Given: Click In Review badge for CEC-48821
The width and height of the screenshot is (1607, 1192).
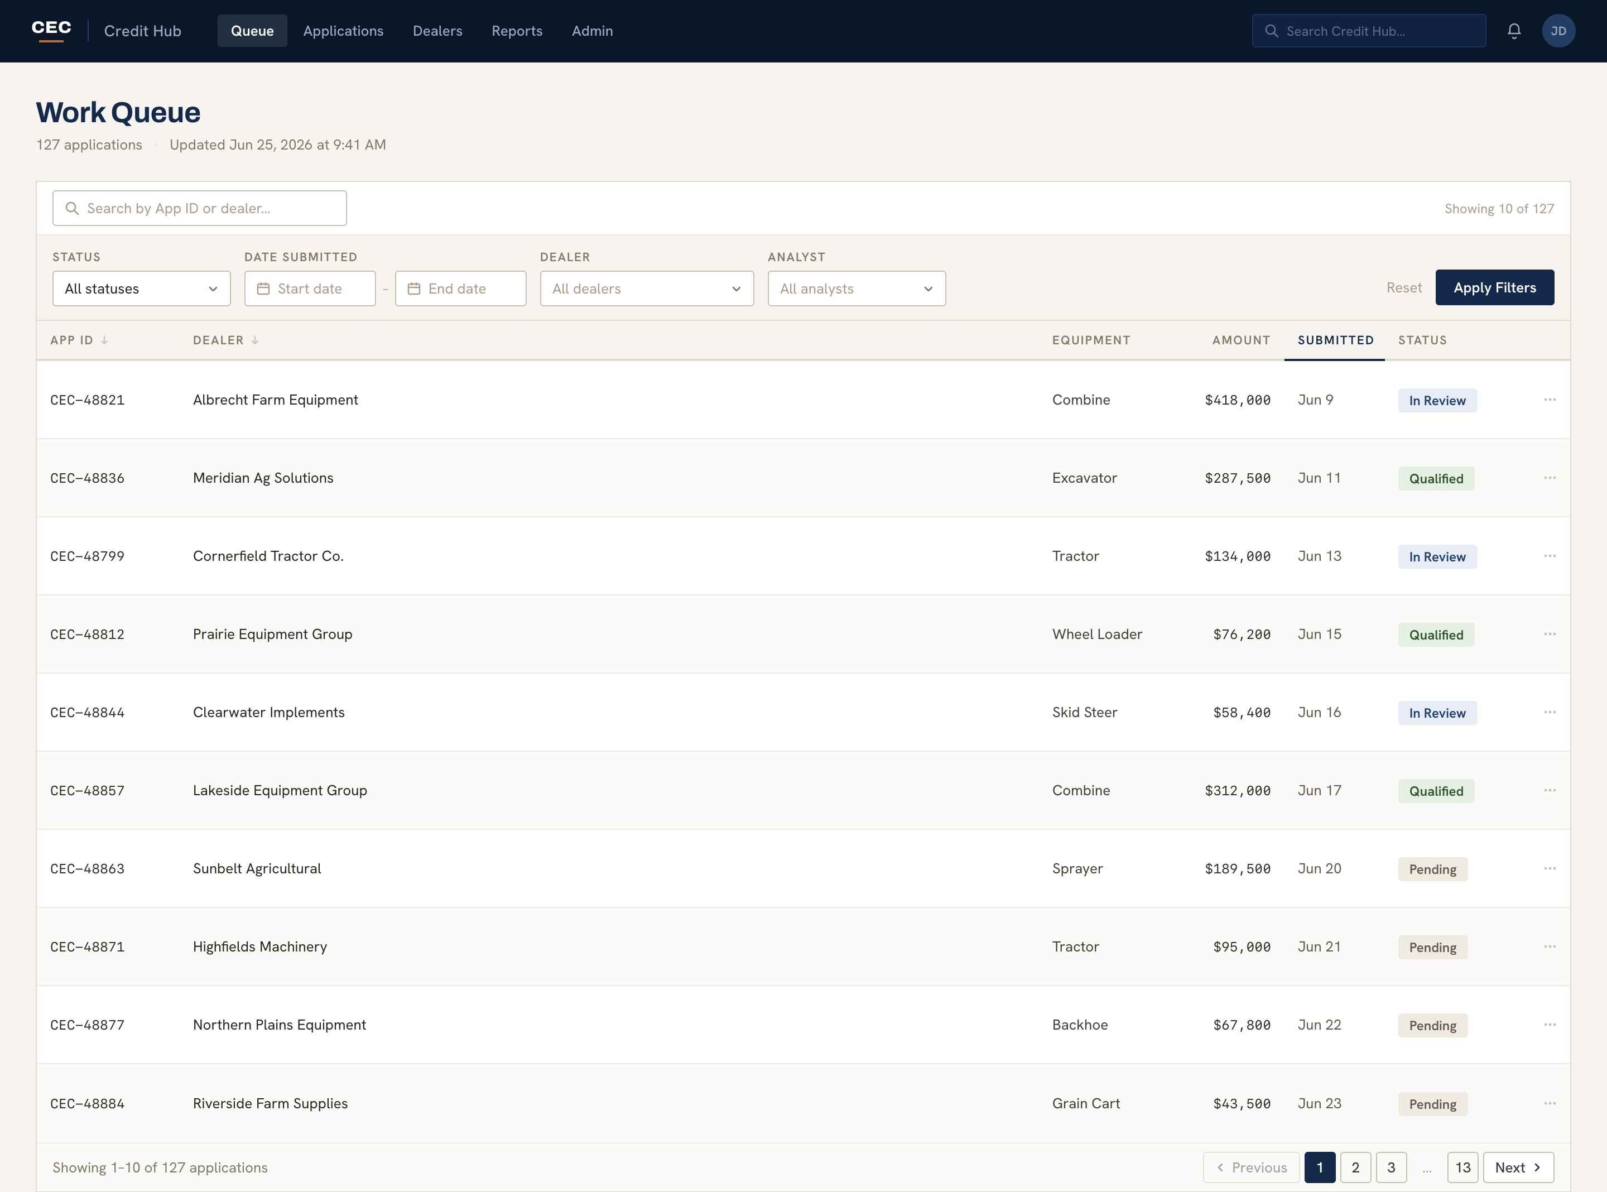Looking at the screenshot, I should (1437, 401).
